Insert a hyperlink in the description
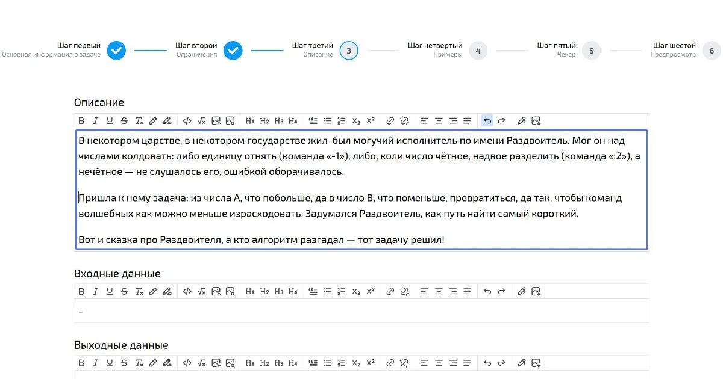 [390, 120]
